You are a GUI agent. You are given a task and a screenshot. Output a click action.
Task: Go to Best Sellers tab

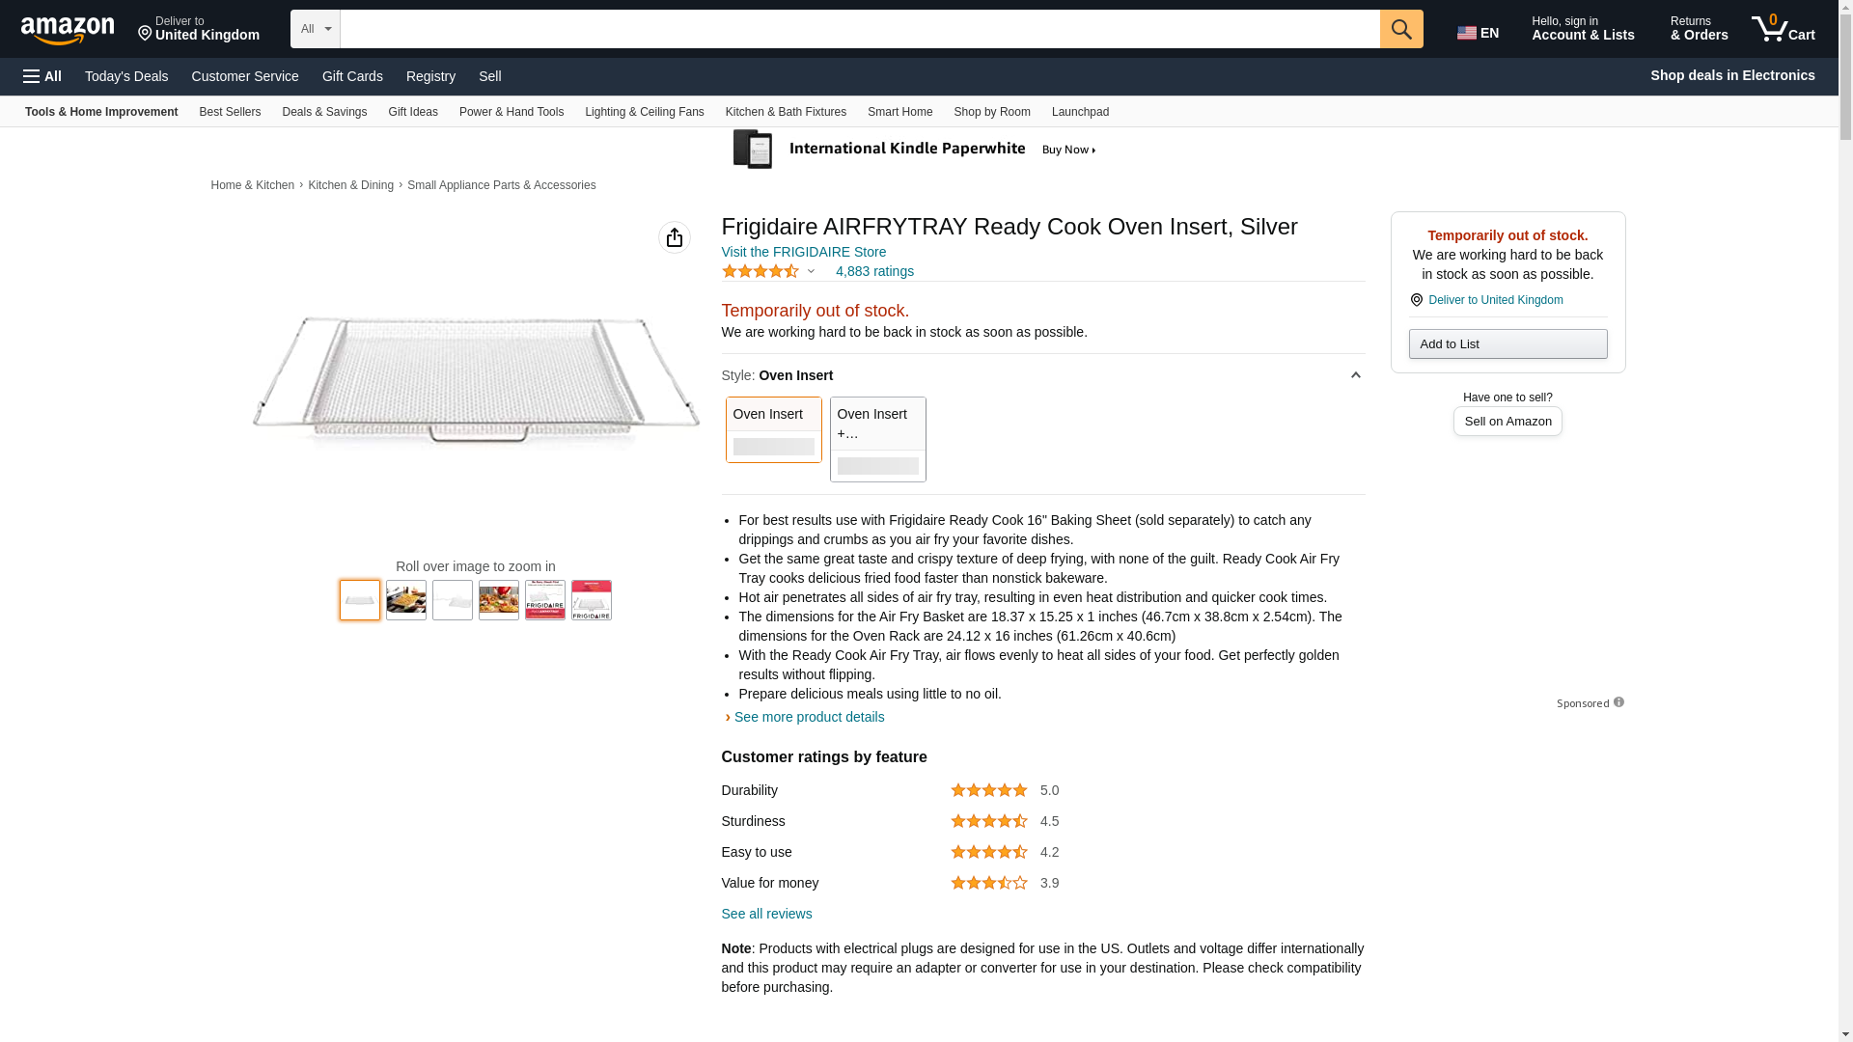point(230,112)
